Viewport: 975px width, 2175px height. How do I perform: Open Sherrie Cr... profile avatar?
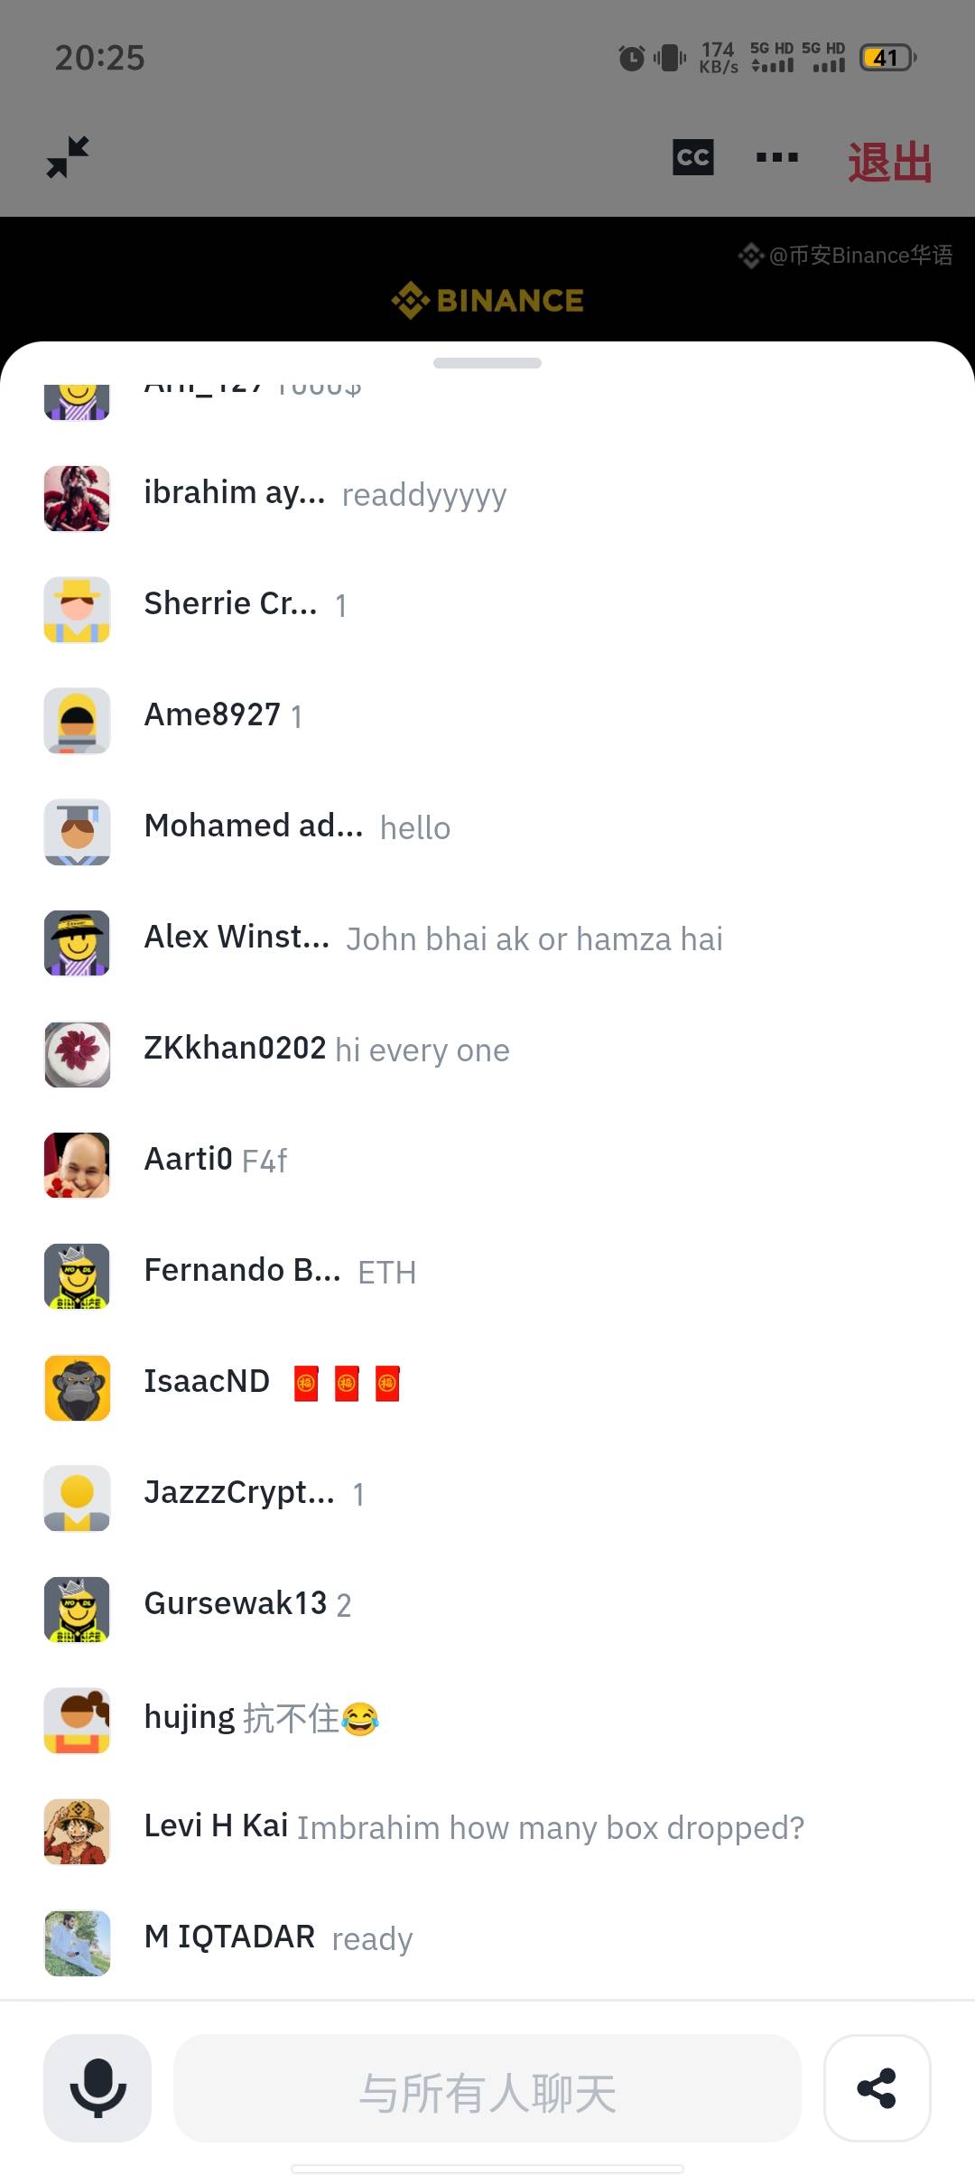click(x=78, y=610)
